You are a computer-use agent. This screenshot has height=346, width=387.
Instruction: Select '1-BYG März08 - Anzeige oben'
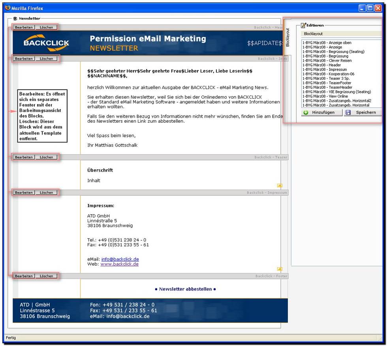click(327, 43)
